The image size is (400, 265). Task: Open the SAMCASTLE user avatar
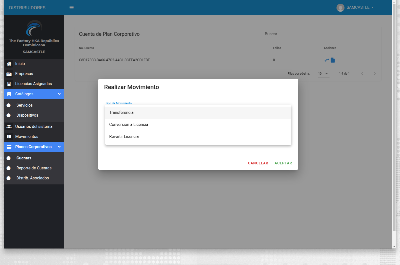[340, 8]
